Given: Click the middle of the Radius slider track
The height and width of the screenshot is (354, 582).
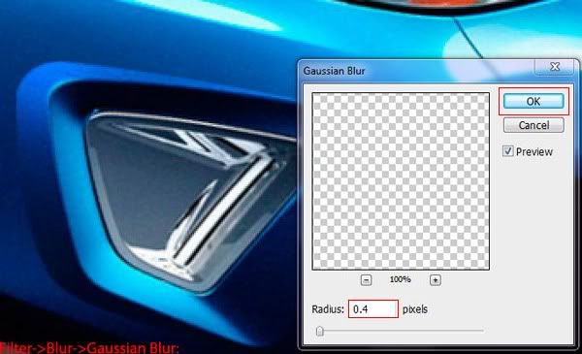Looking at the screenshot, I should click(x=400, y=331).
